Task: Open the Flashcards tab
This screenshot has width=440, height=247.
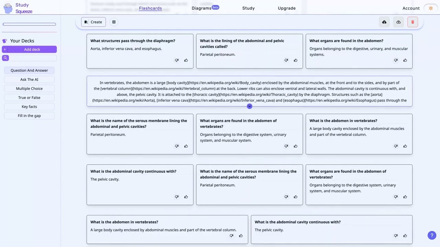Action: 150,8
